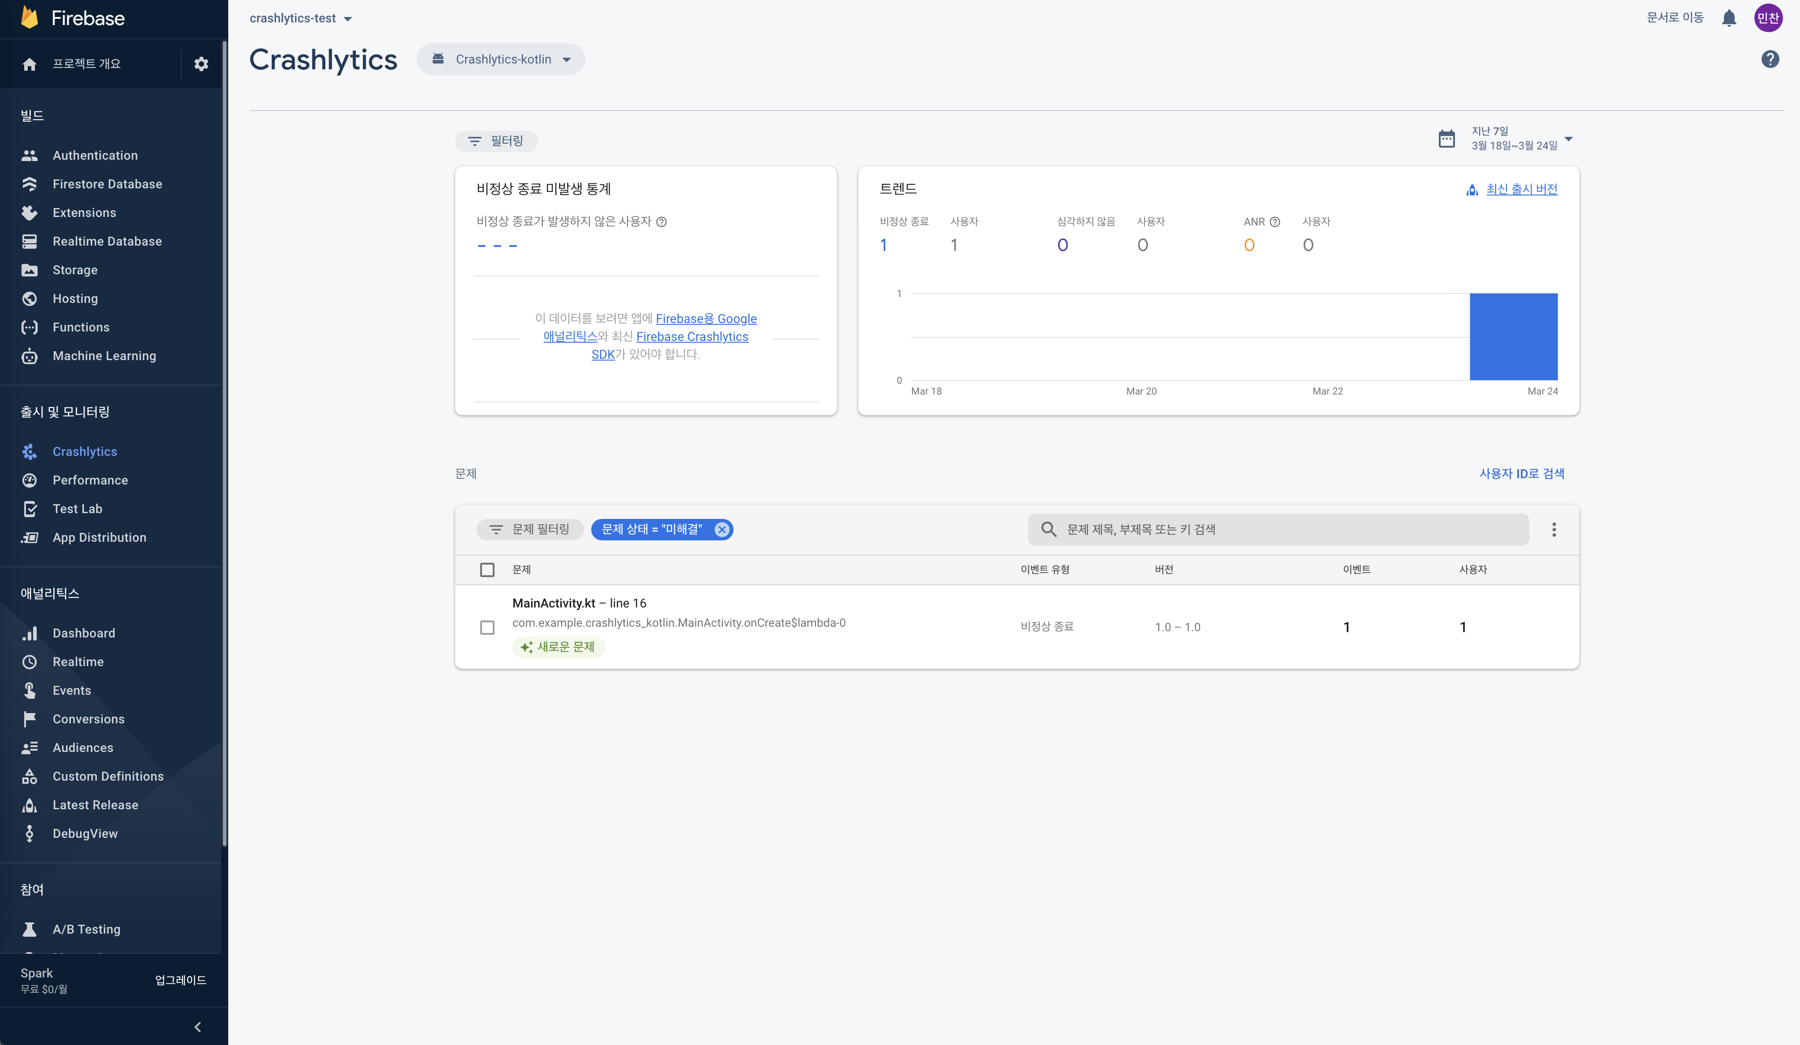Click the Test Lab icon
The height and width of the screenshot is (1045, 1800).
[x=29, y=509]
